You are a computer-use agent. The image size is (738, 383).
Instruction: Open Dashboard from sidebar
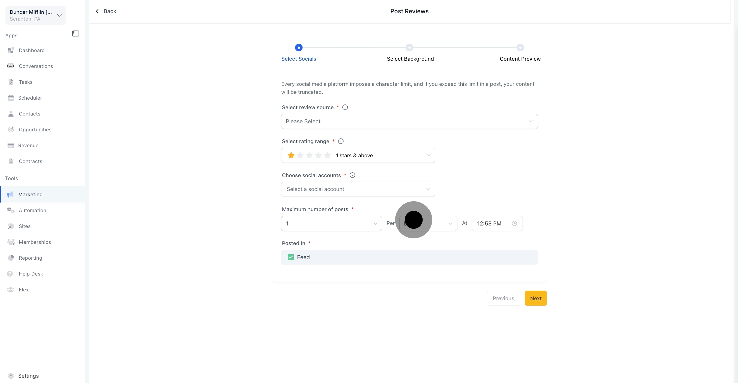tap(31, 50)
